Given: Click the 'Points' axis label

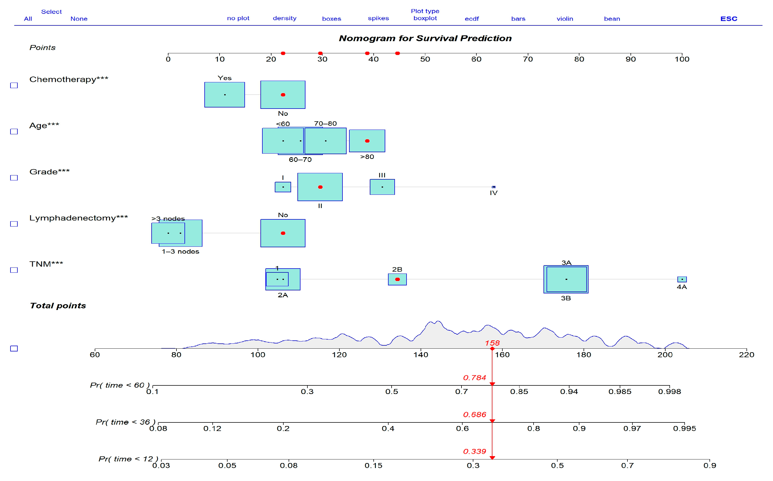Looking at the screenshot, I should click(x=43, y=48).
